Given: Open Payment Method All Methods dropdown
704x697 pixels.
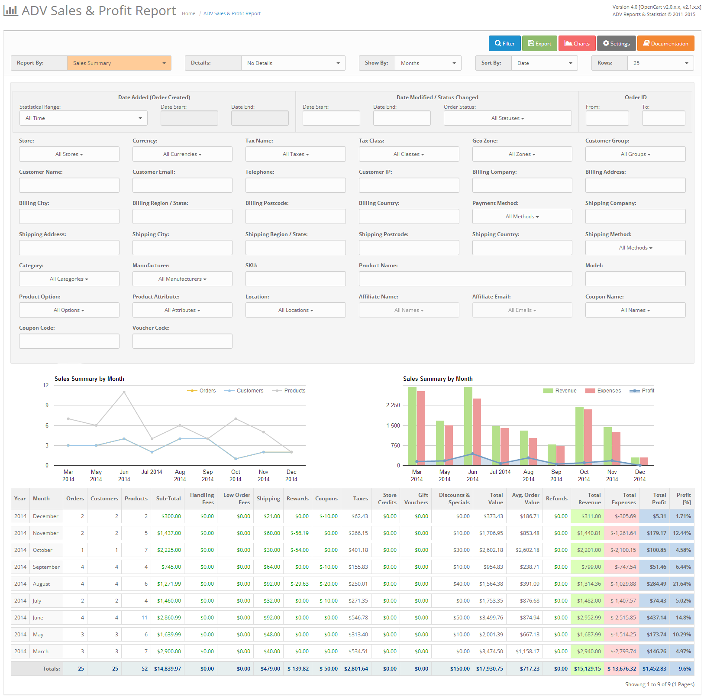Looking at the screenshot, I should pos(522,217).
